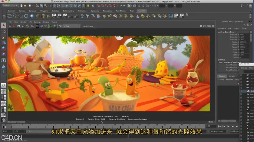Create a polygon cube from the shelf
The image size is (254, 142).
click(x=38, y=16)
